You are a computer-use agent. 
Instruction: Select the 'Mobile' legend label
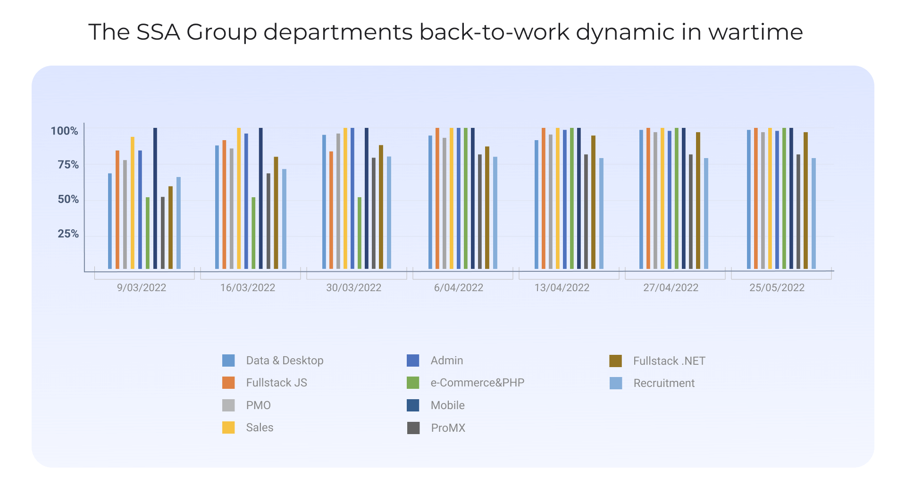click(447, 405)
